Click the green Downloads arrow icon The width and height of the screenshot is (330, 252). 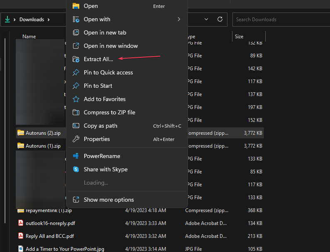tap(7, 20)
